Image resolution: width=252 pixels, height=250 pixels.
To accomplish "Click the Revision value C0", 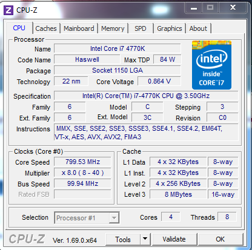I will [222, 117].
